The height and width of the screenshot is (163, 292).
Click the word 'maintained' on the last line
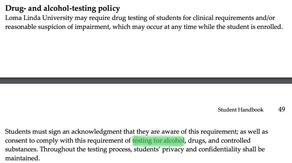tap(22, 158)
